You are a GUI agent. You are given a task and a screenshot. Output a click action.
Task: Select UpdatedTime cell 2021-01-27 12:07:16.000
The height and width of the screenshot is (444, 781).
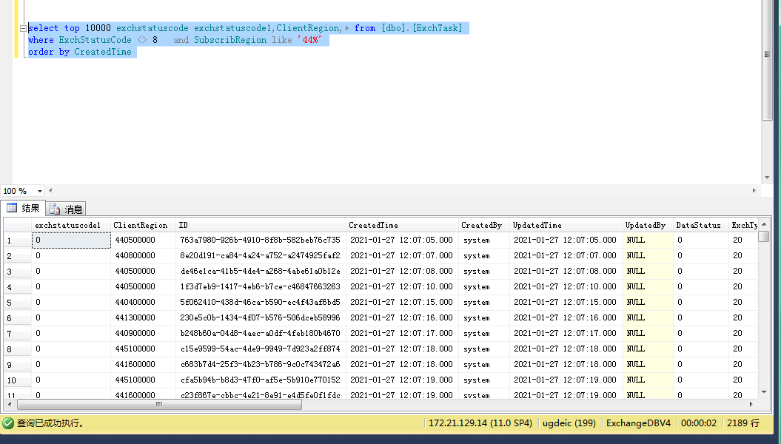tap(566, 317)
